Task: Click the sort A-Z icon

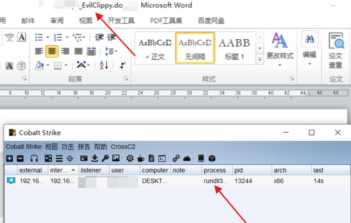Action: [x=104, y=65]
